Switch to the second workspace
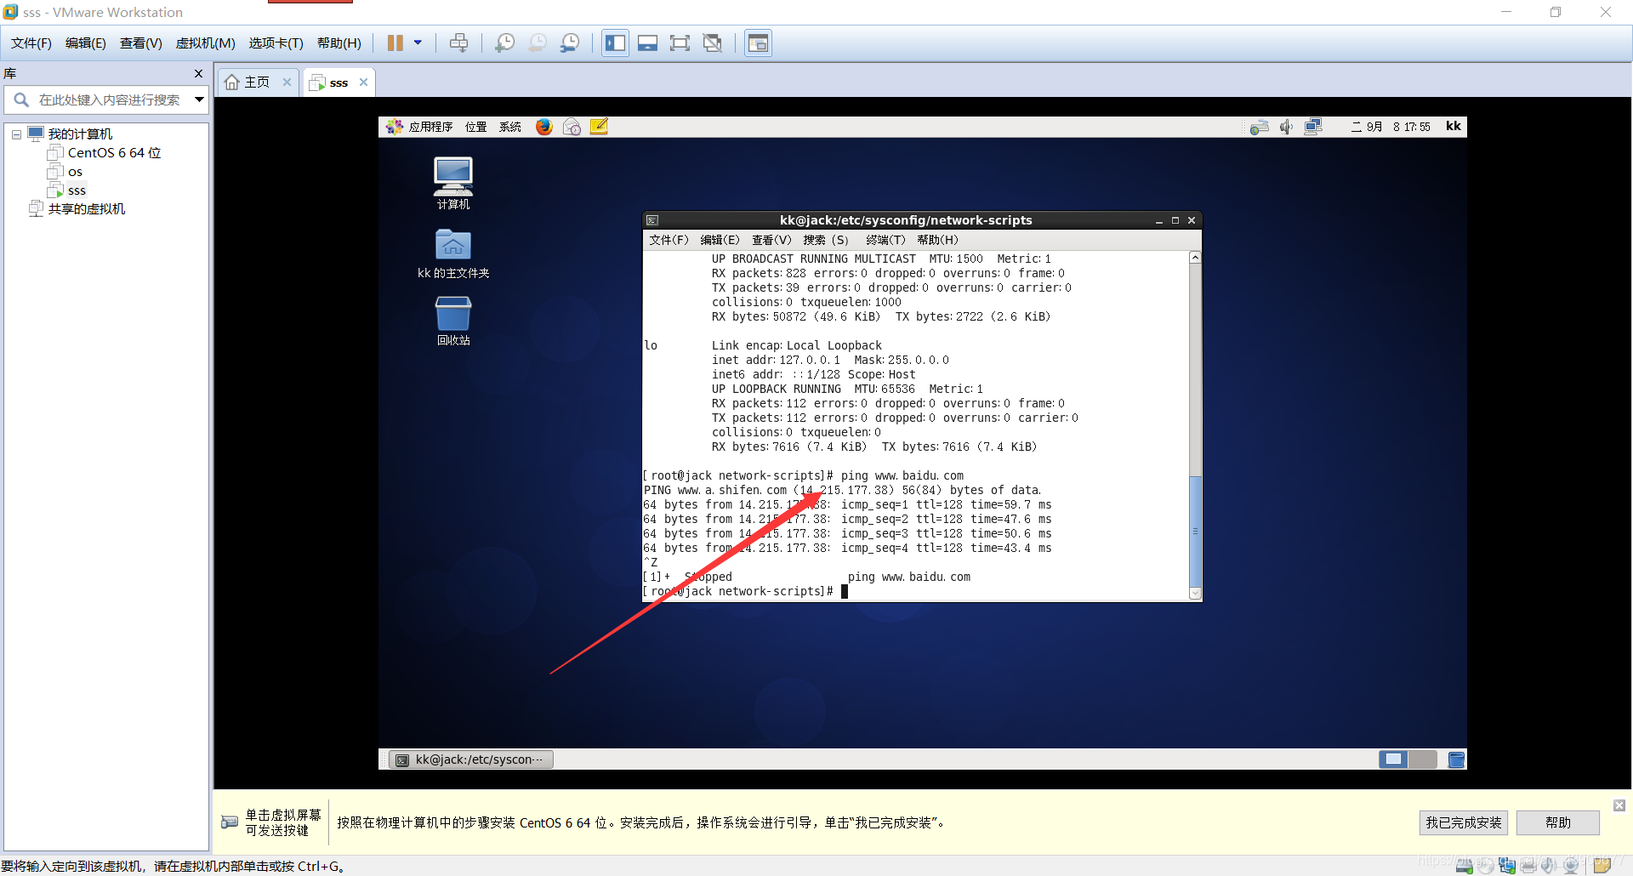Viewport: 1633px width, 876px height. [1423, 759]
